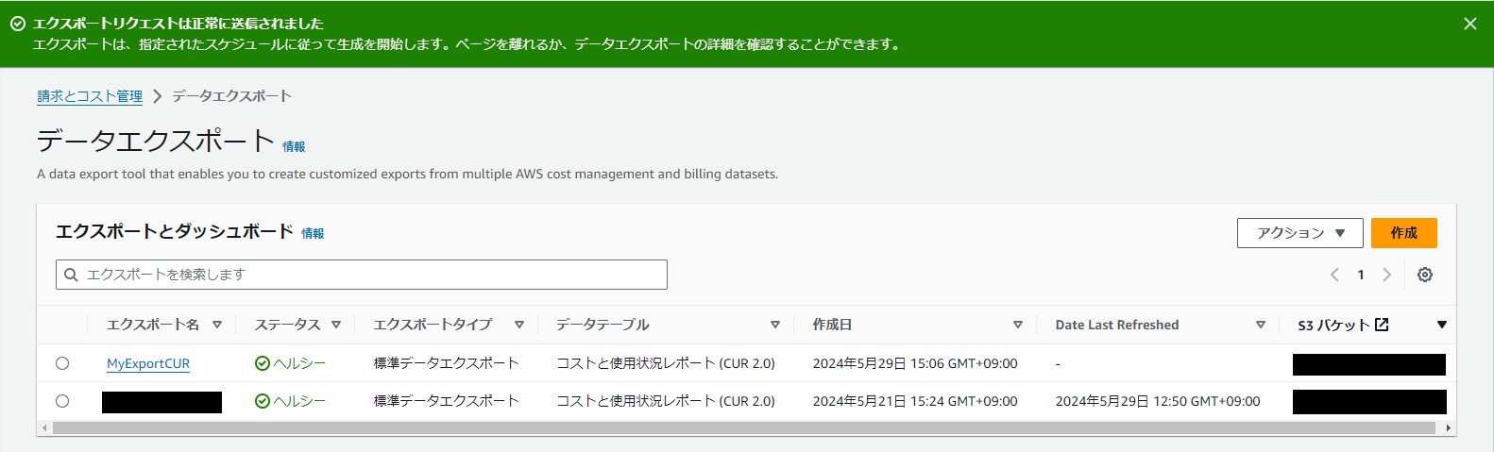Click the scrollbar left arrow
1494x452 pixels.
[42, 427]
